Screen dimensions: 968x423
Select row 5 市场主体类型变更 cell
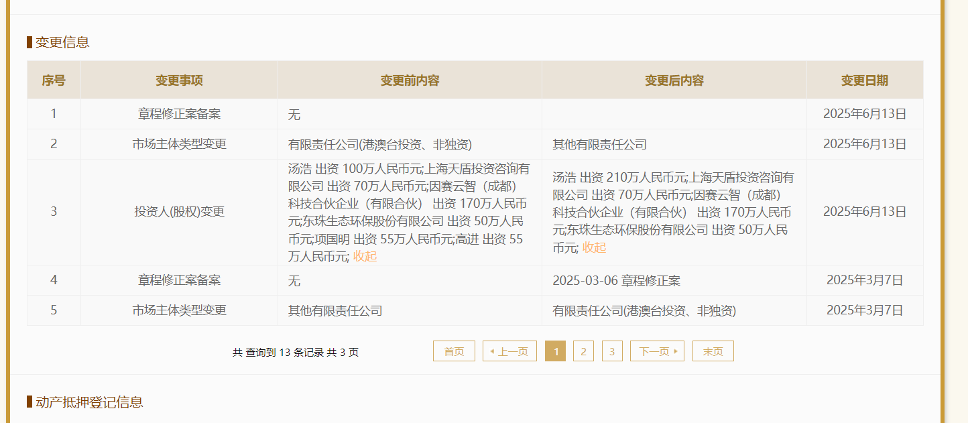pos(179,310)
